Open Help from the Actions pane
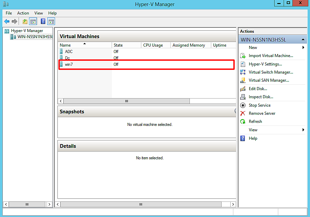Image resolution: width=310 pixels, height=217 pixels. pyautogui.click(x=253, y=138)
